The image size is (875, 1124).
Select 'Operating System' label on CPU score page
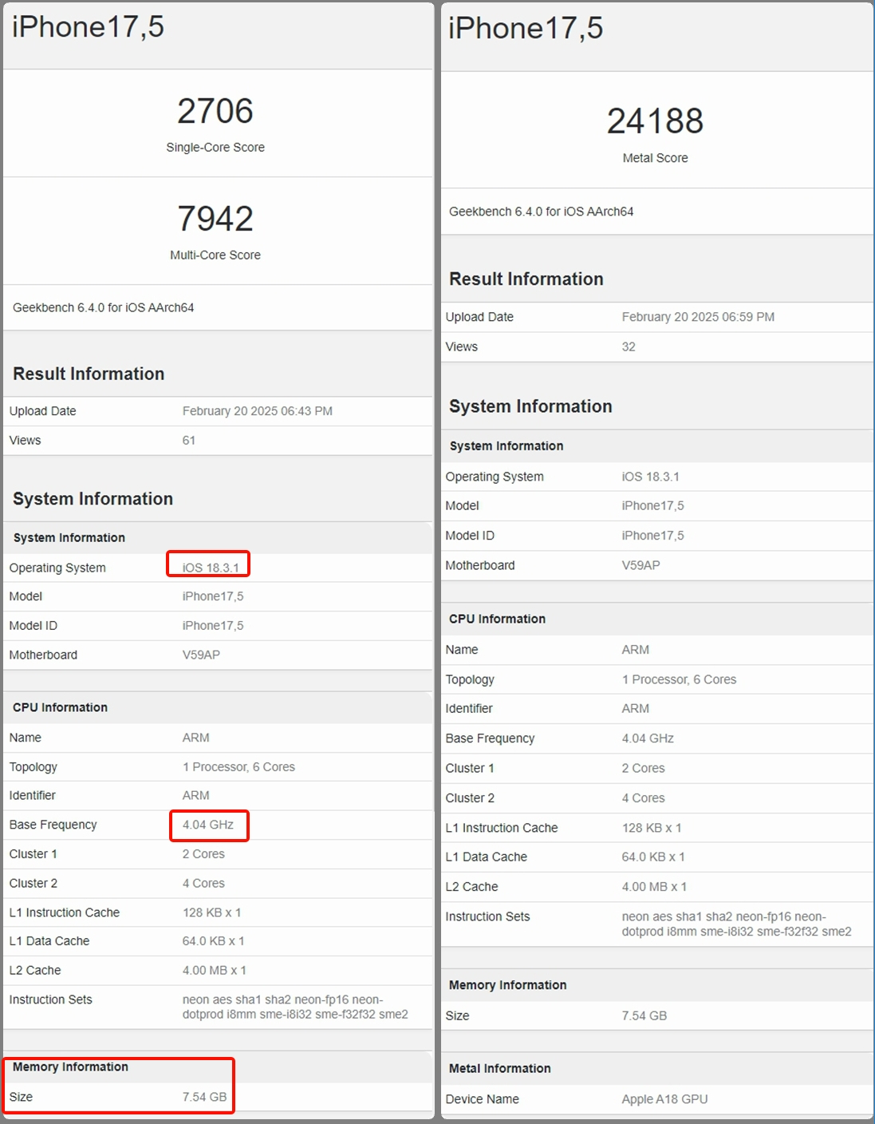pos(57,568)
